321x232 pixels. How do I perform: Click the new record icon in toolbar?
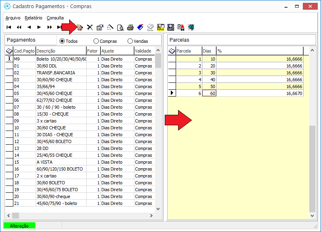[x=80, y=27]
